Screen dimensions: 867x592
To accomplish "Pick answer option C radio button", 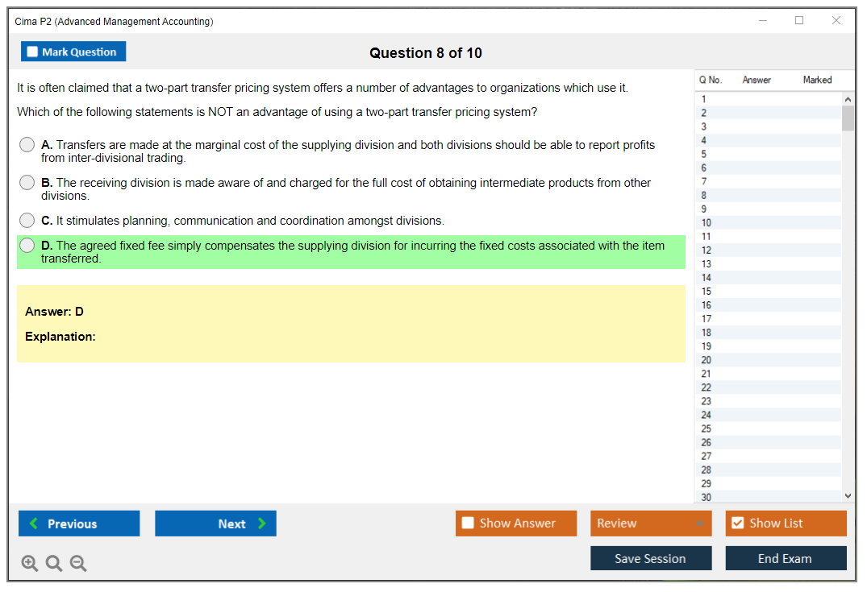I will coord(27,221).
